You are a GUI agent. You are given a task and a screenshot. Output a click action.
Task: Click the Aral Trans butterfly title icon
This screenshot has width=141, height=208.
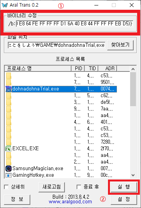pyautogui.click(x=5, y=5)
